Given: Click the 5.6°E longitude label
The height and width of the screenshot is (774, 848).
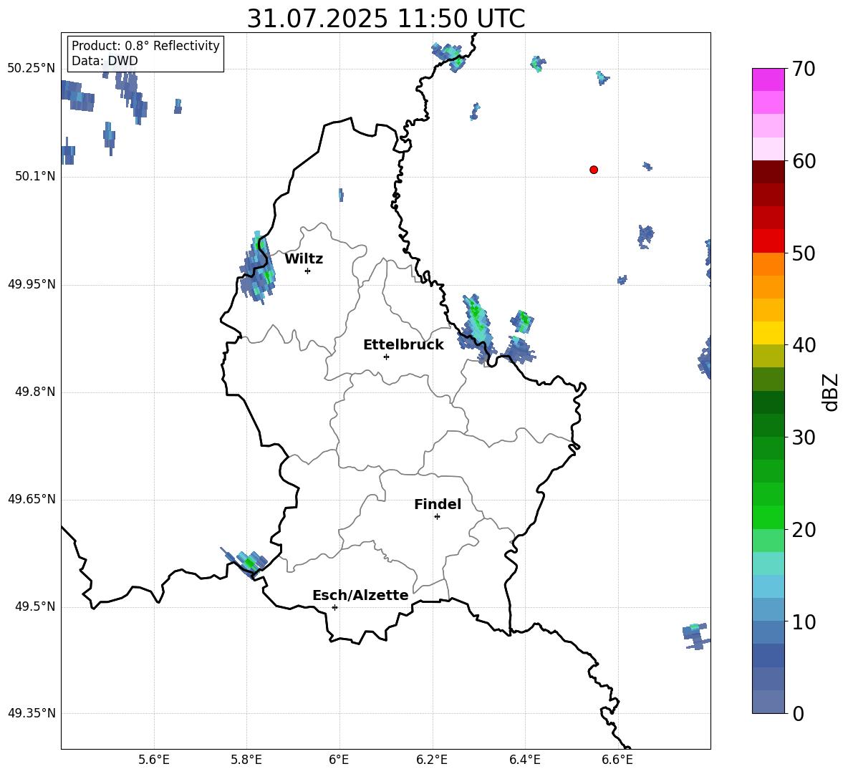Looking at the screenshot, I should tap(154, 760).
